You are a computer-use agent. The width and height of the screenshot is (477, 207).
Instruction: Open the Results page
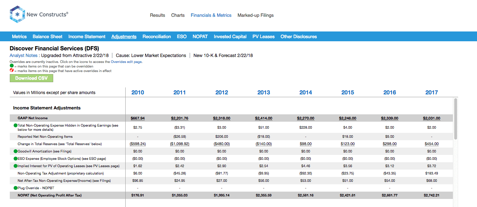point(157,15)
